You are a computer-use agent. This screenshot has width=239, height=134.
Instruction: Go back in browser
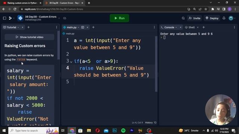[x=4, y=9]
